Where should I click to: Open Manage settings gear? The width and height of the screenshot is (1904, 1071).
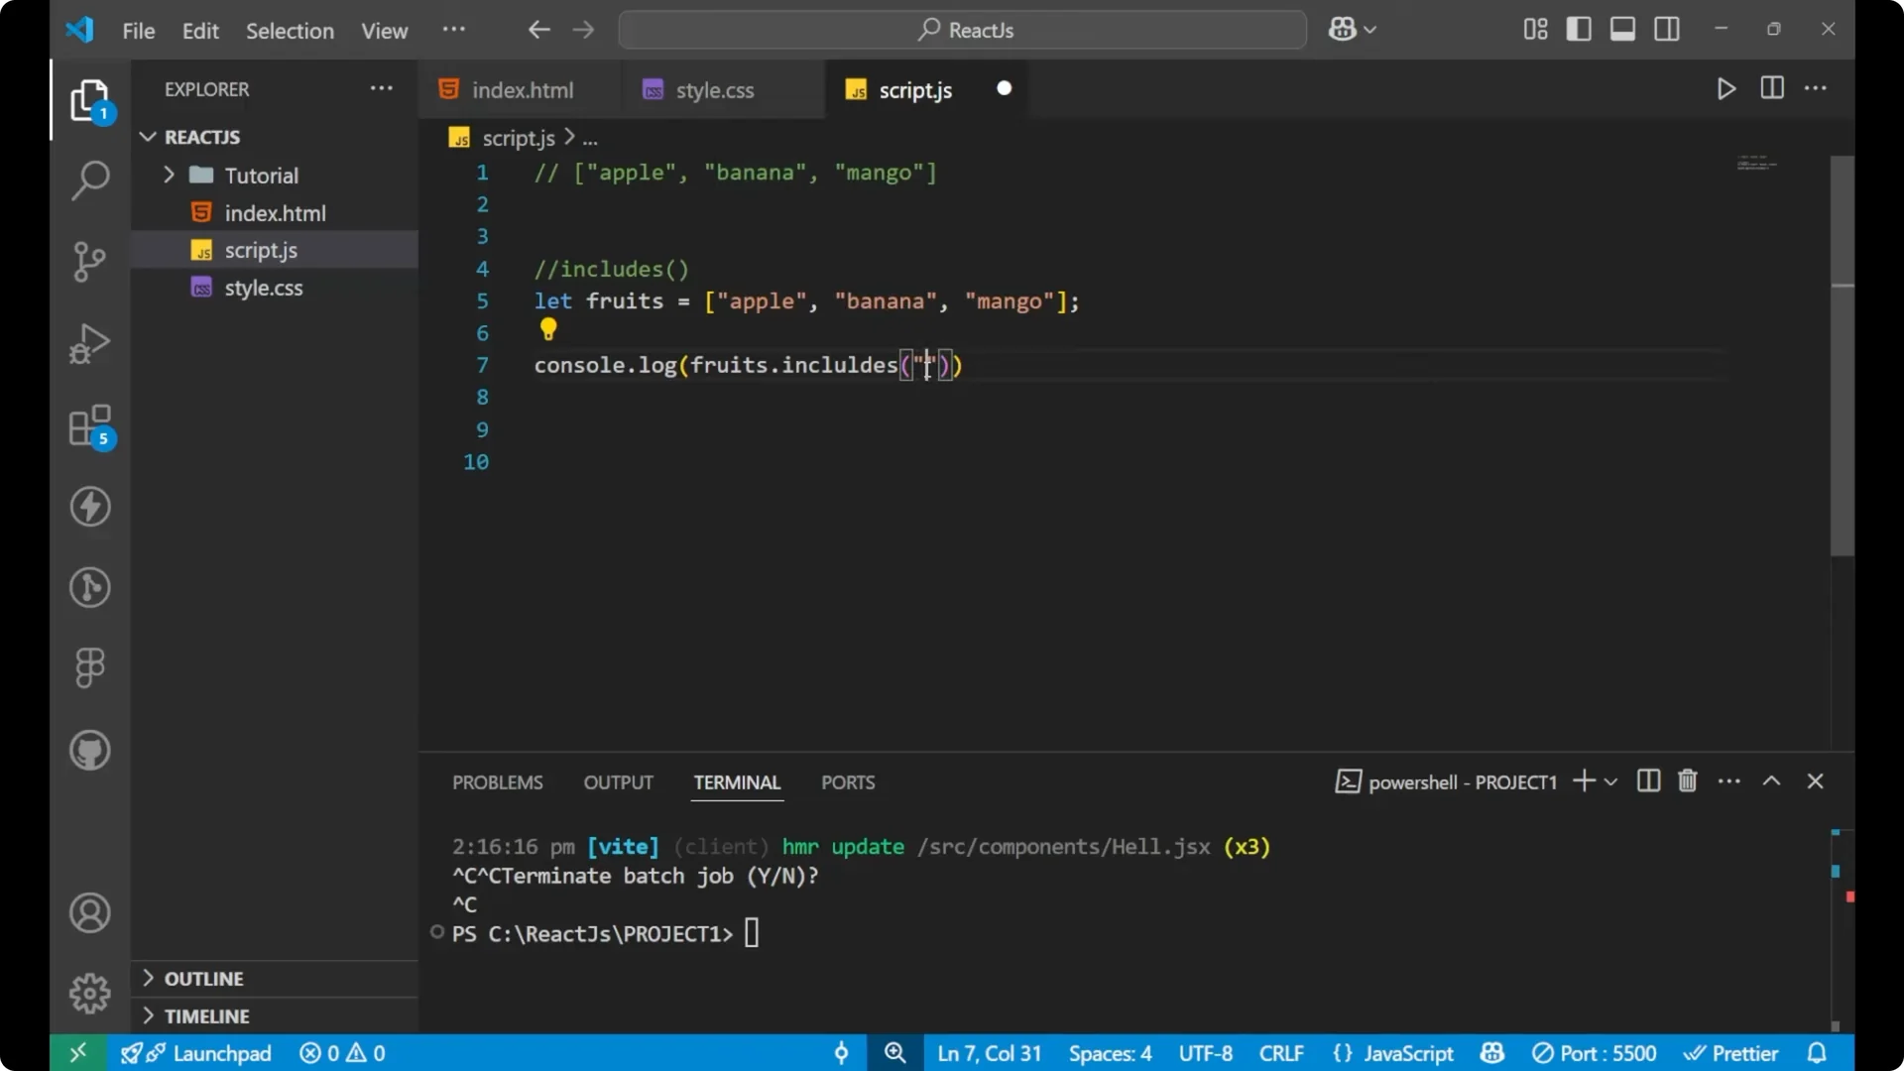[x=89, y=993]
